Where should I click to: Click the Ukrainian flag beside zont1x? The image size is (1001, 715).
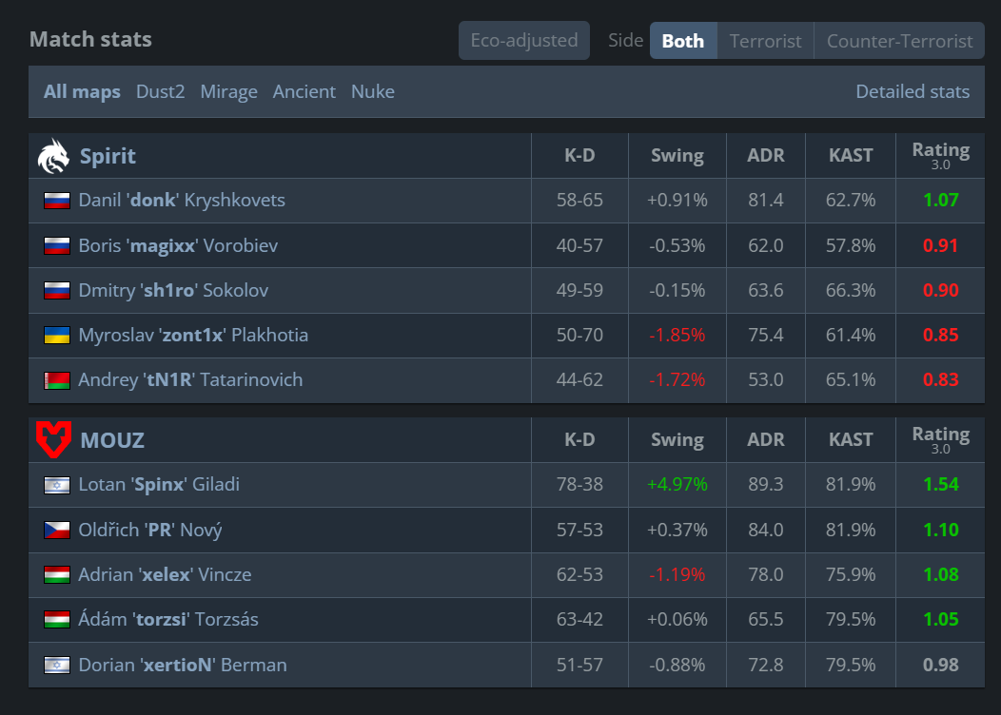pyautogui.click(x=57, y=336)
